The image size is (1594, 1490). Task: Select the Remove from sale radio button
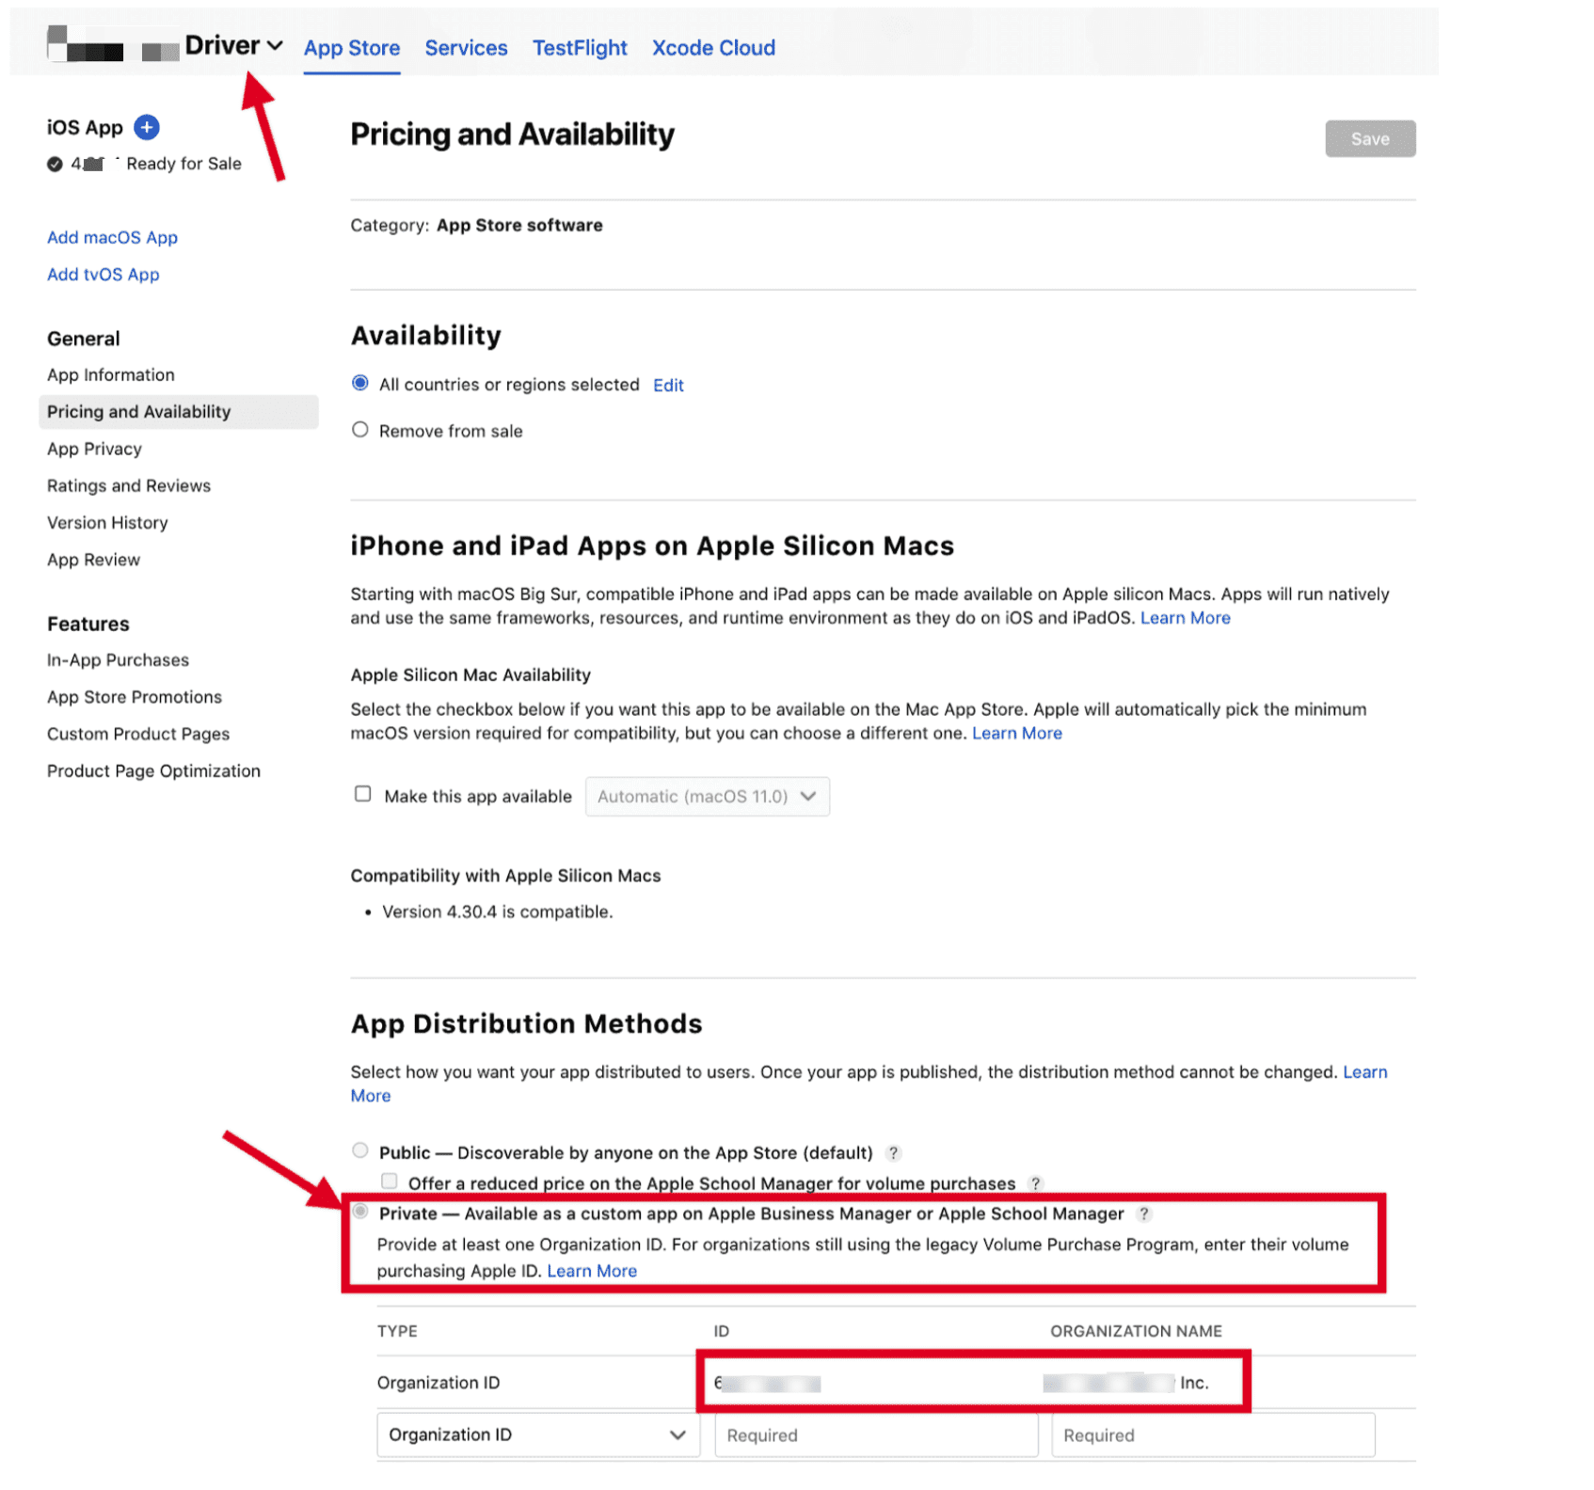[360, 430]
